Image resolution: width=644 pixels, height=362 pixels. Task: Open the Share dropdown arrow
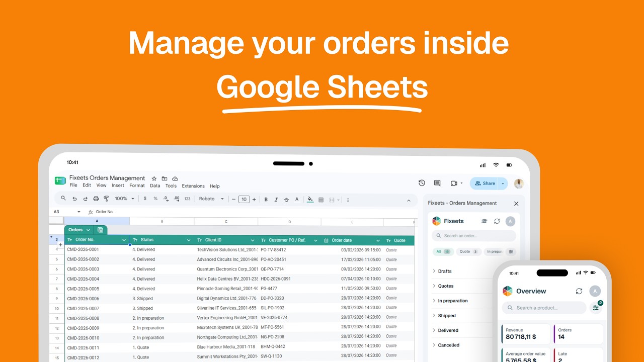pos(503,184)
